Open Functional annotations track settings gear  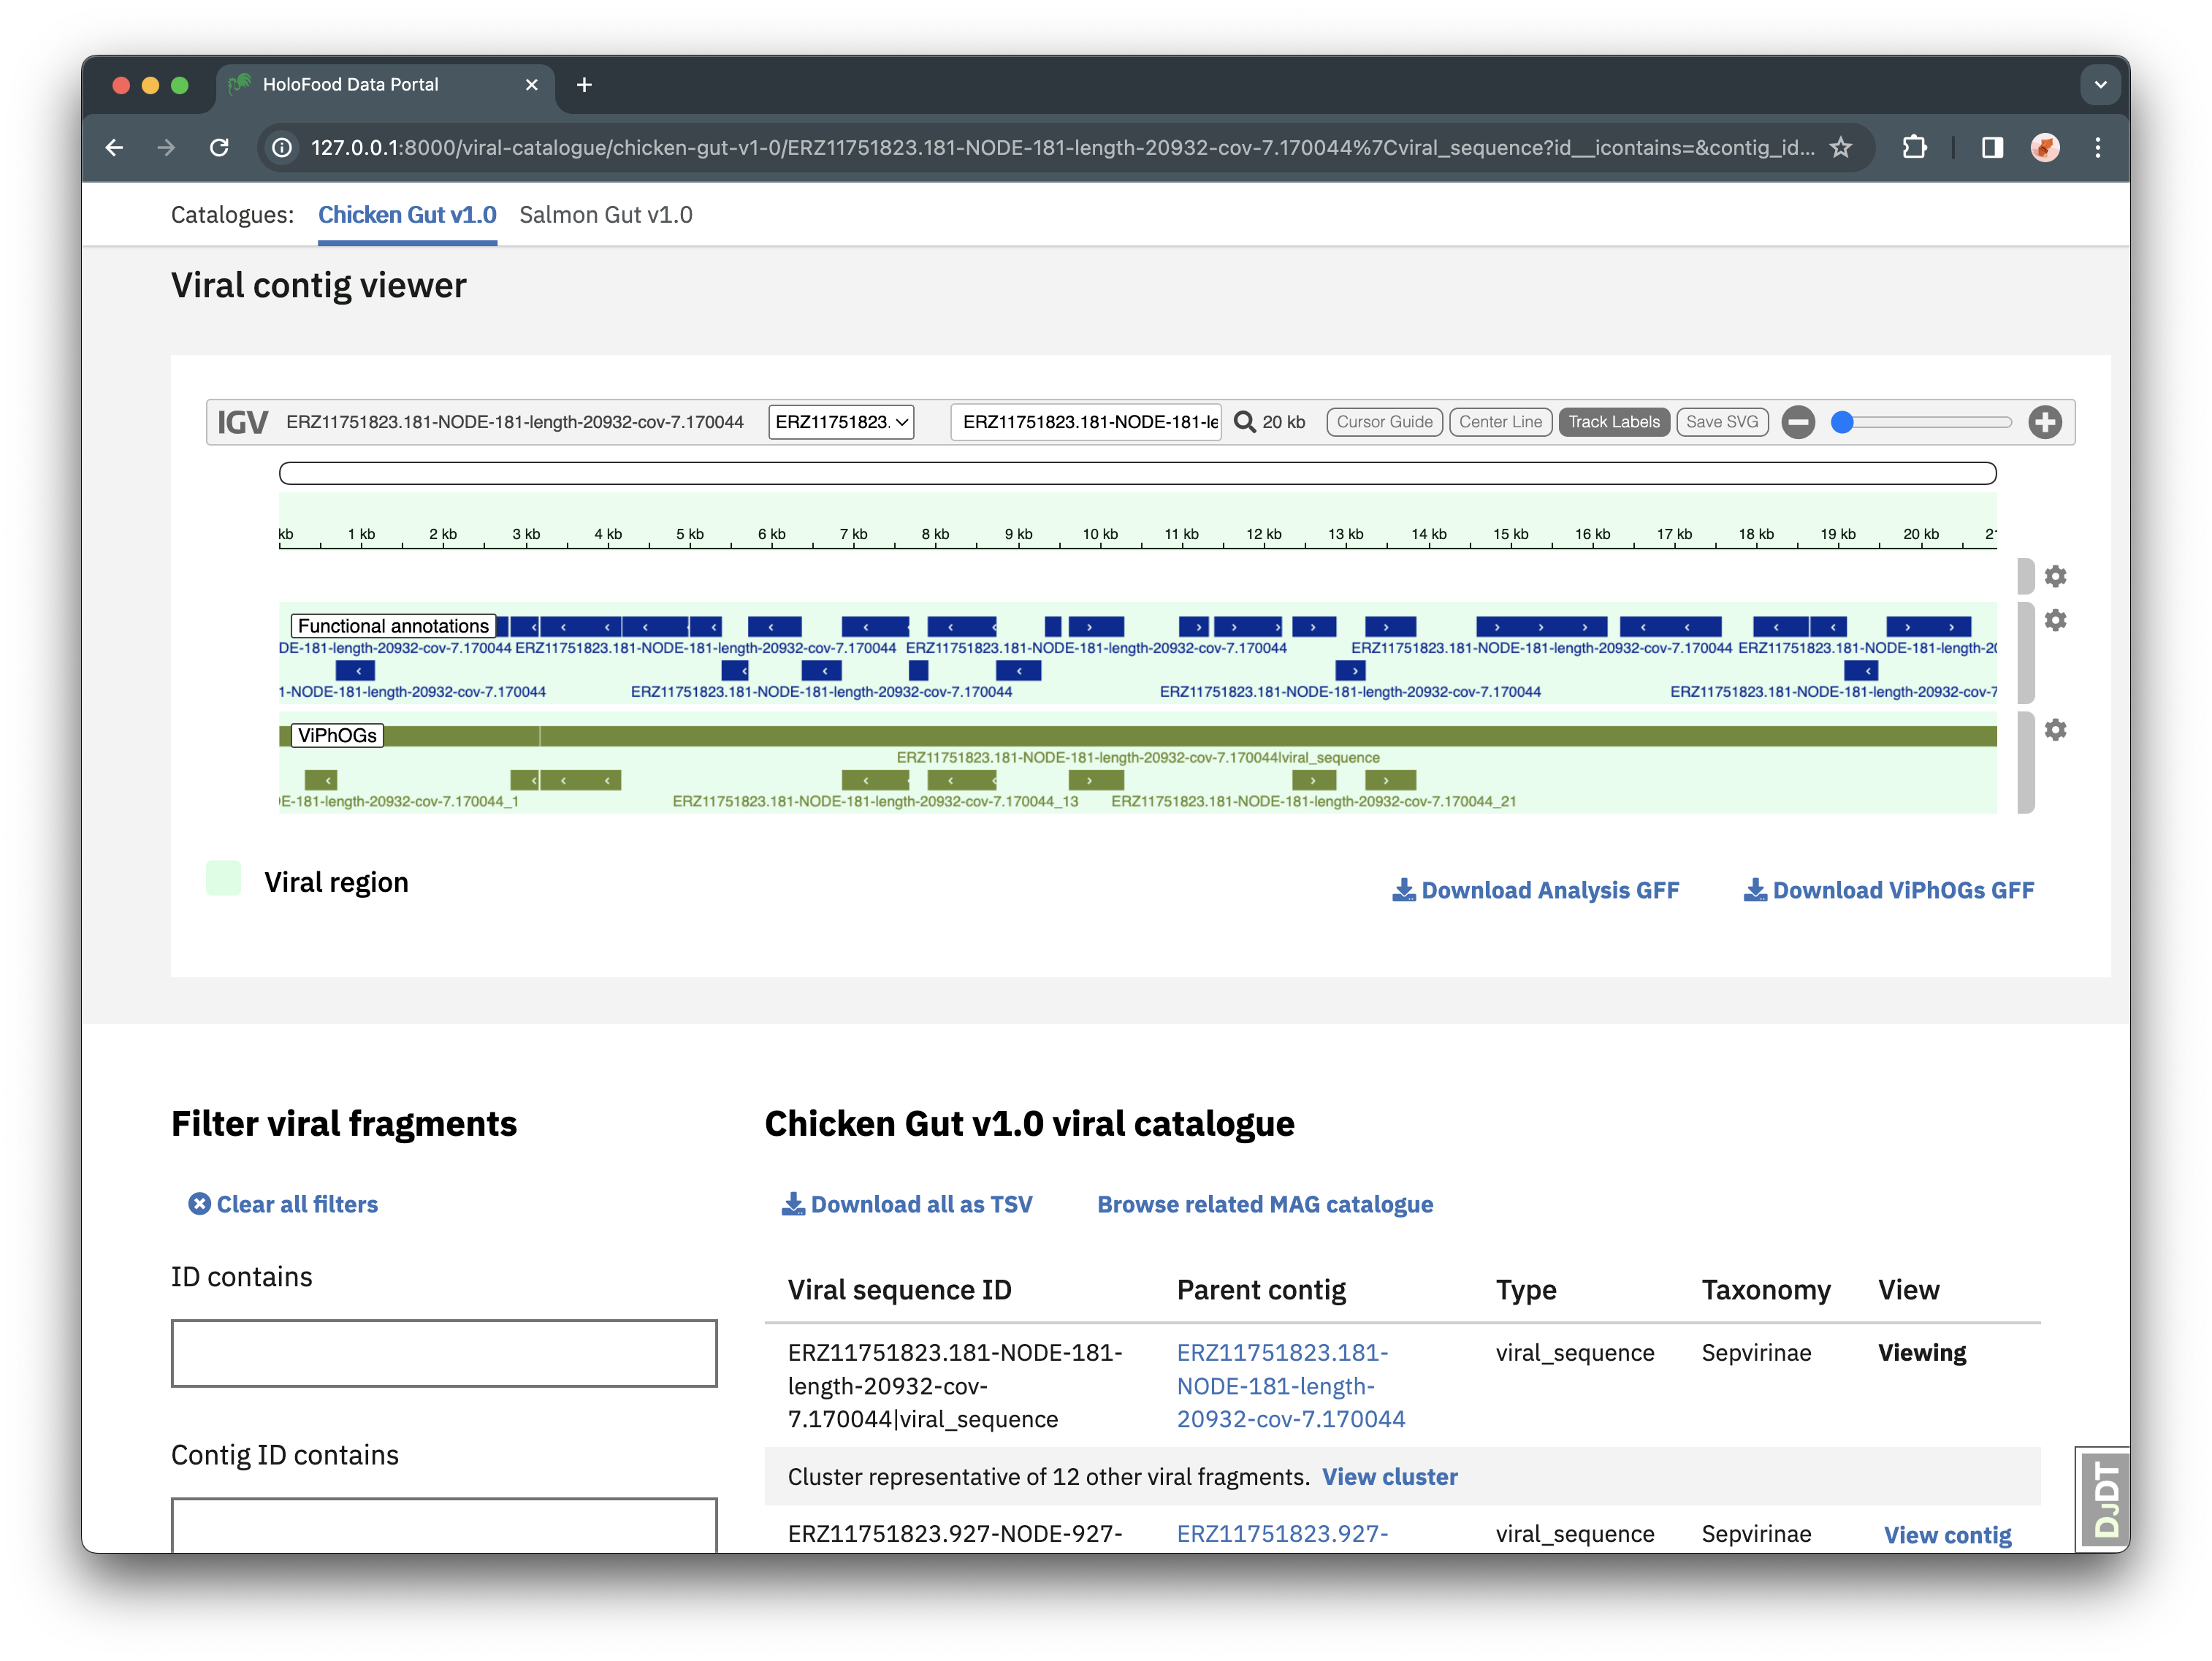[x=2055, y=620]
